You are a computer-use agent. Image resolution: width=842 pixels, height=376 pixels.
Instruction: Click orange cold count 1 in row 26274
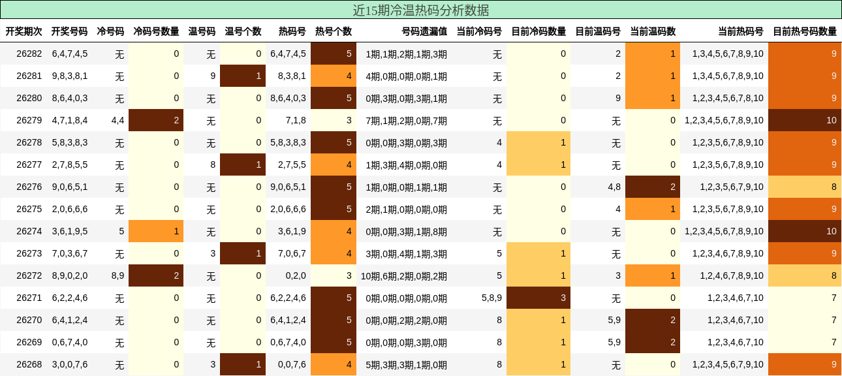click(x=156, y=231)
